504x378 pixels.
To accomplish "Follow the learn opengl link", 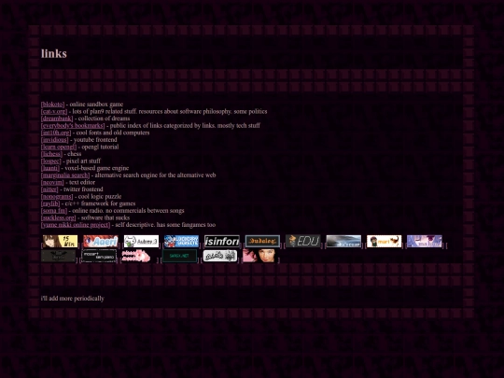I will click(59, 147).
